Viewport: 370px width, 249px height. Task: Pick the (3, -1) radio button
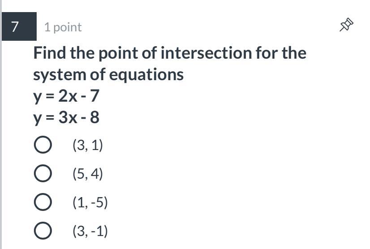[43, 232]
